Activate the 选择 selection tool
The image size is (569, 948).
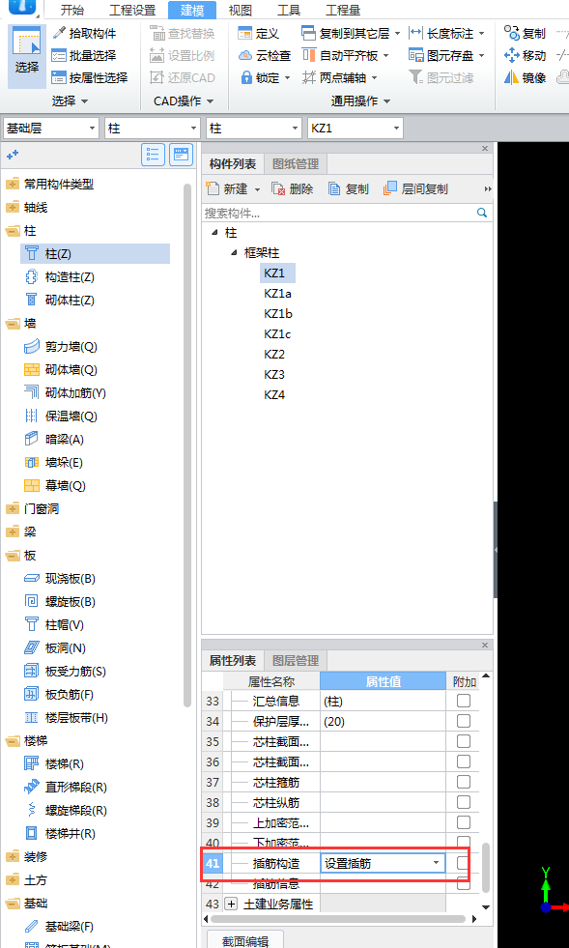click(27, 56)
